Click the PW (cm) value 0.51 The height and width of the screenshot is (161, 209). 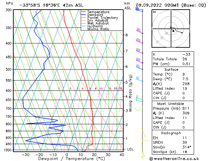pos(186,64)
